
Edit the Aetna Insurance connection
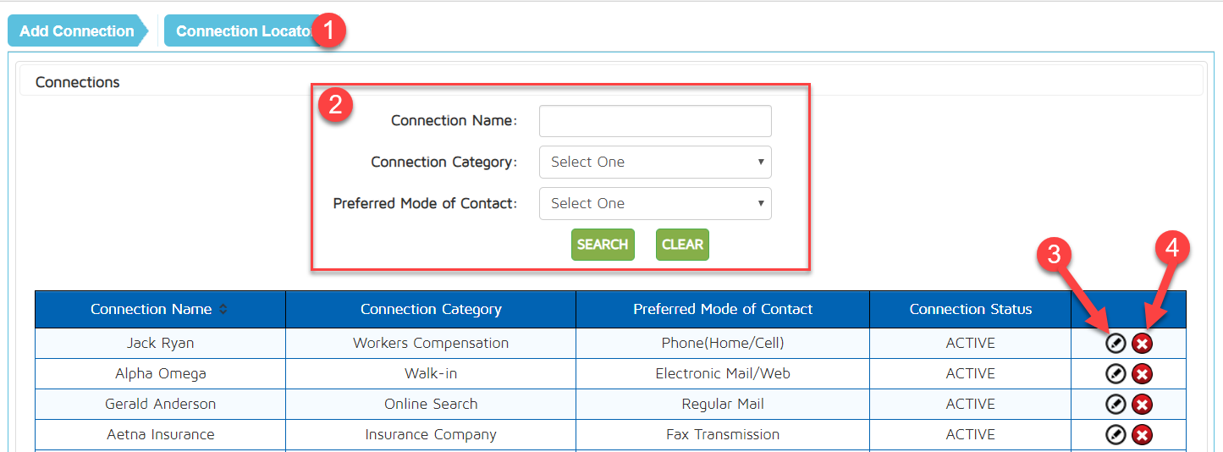coord(1116,435)
